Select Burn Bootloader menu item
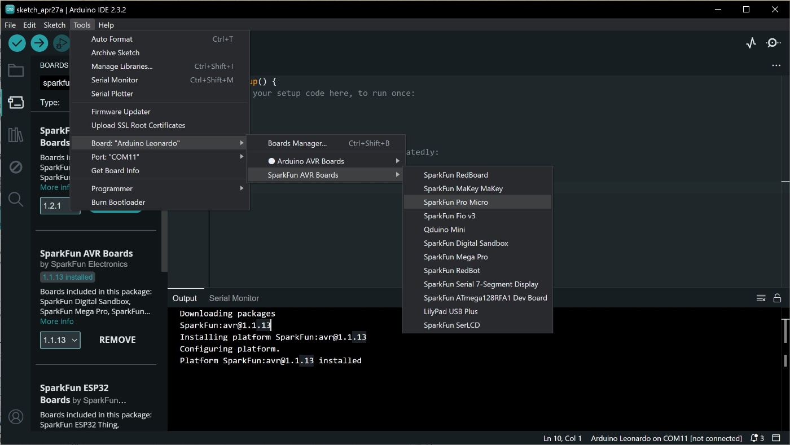The height and width of the screenshot is (445, 790). click(160, 202)
